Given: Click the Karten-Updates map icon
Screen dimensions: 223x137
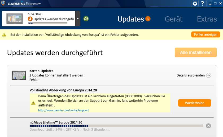Looking at the screenshot, I should tap(19, 75).
